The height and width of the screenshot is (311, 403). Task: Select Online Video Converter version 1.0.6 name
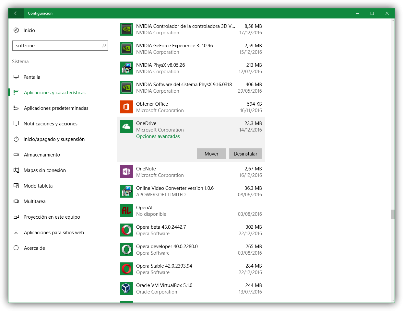click(175, 188)
